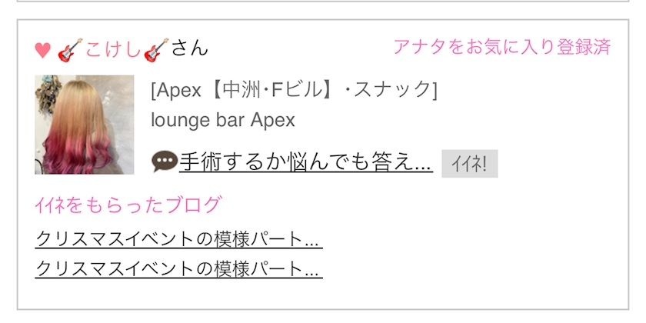
Task: Click the ブログ word in the pink heading
Action: coord(193,205)
